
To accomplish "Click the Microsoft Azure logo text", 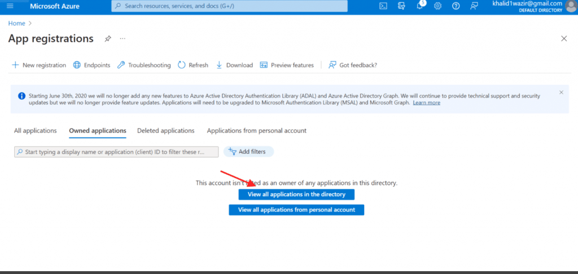I will click(x=55, y=6).
